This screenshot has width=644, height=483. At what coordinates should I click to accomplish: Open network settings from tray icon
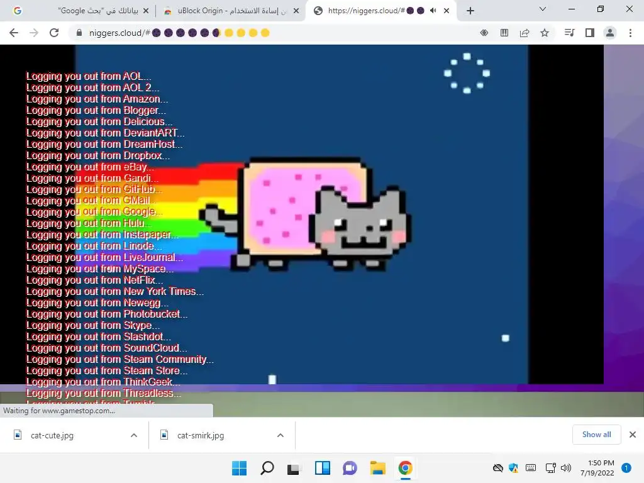[550, 468]
